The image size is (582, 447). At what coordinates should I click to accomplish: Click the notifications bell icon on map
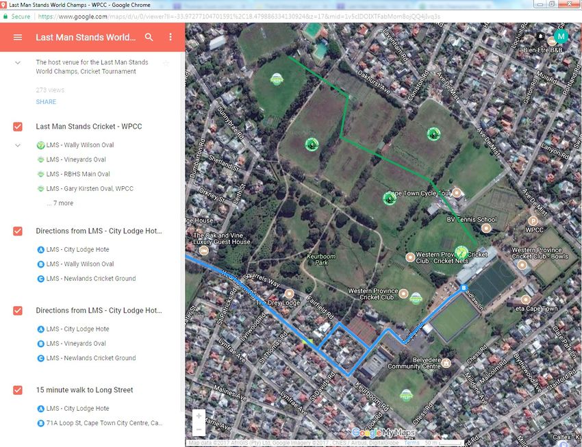[540, 36]
